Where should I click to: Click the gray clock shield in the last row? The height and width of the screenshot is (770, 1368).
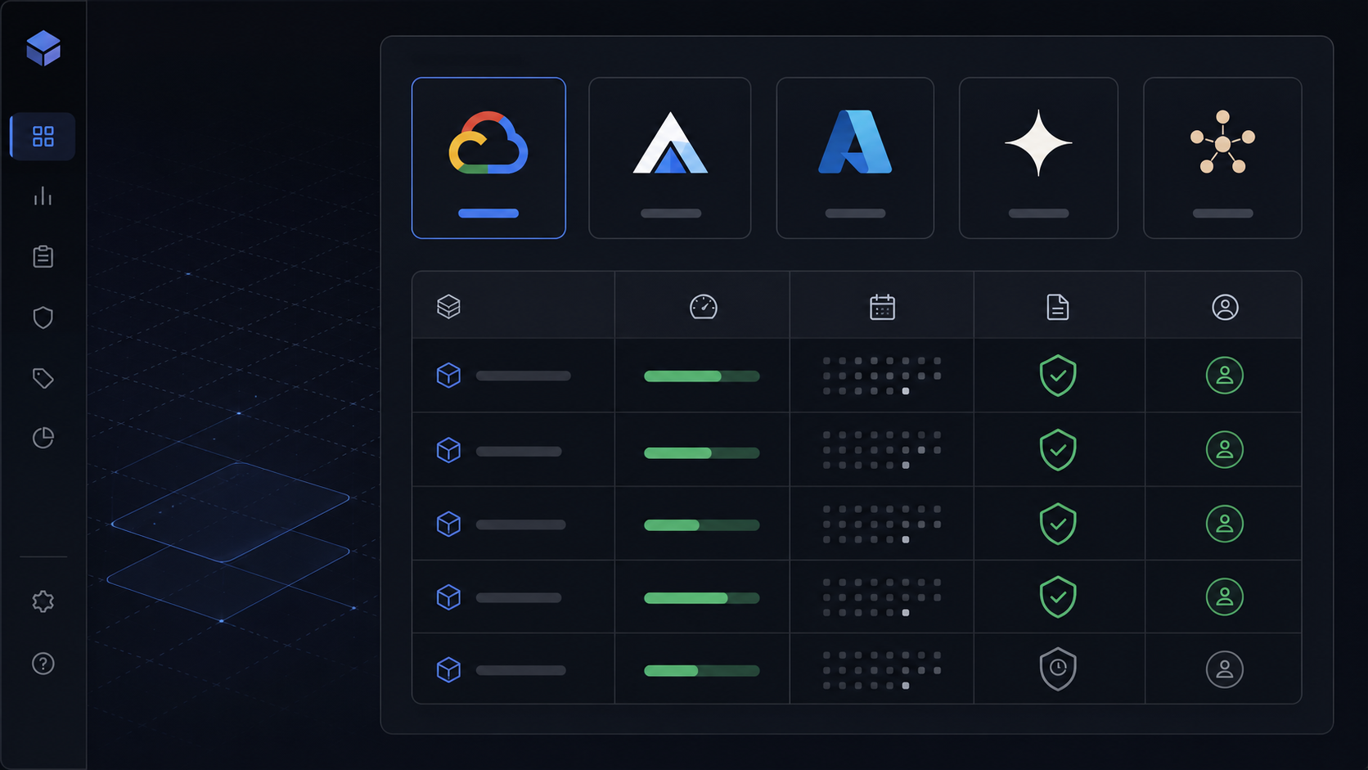pyautogui.click(x=1058, y=669)
